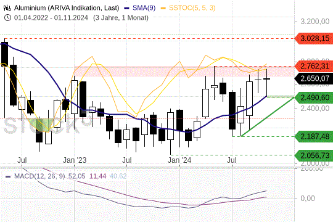
Task: Select the SMA(9) legend label
Action: [144, 8]
